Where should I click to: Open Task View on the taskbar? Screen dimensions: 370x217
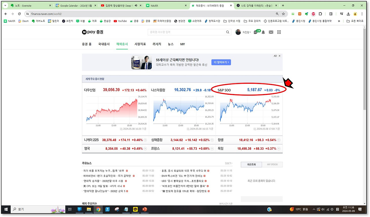[70, 209]
